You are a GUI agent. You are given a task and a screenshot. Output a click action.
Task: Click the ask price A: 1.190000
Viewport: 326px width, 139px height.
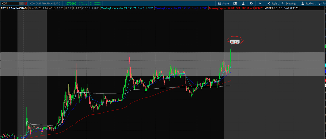coord(95,5)
